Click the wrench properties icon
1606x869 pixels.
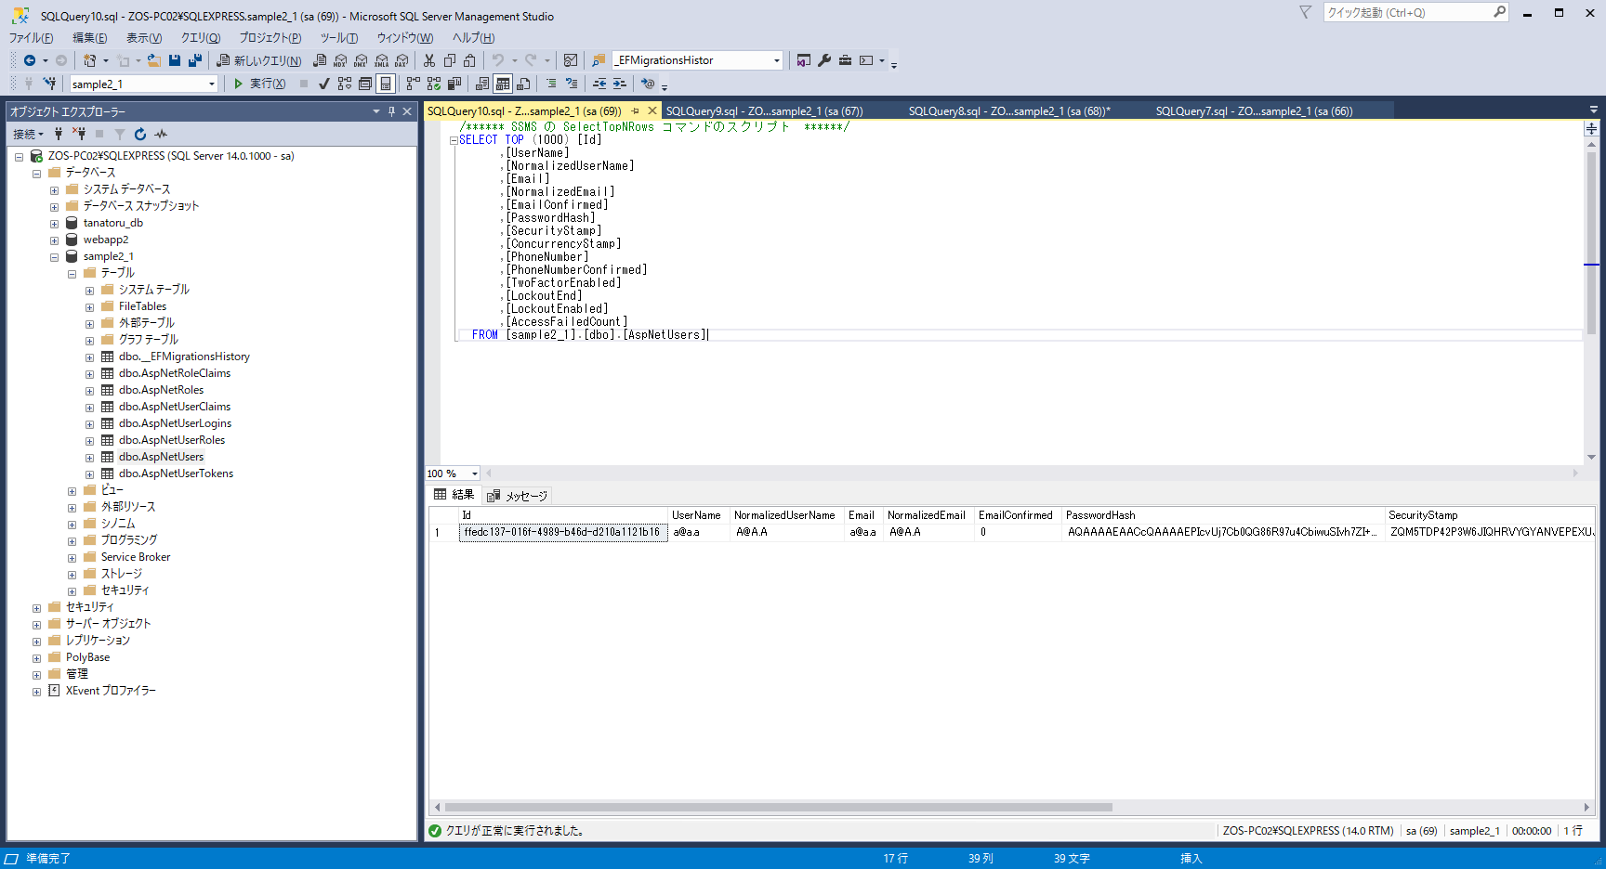pos(824,60)
